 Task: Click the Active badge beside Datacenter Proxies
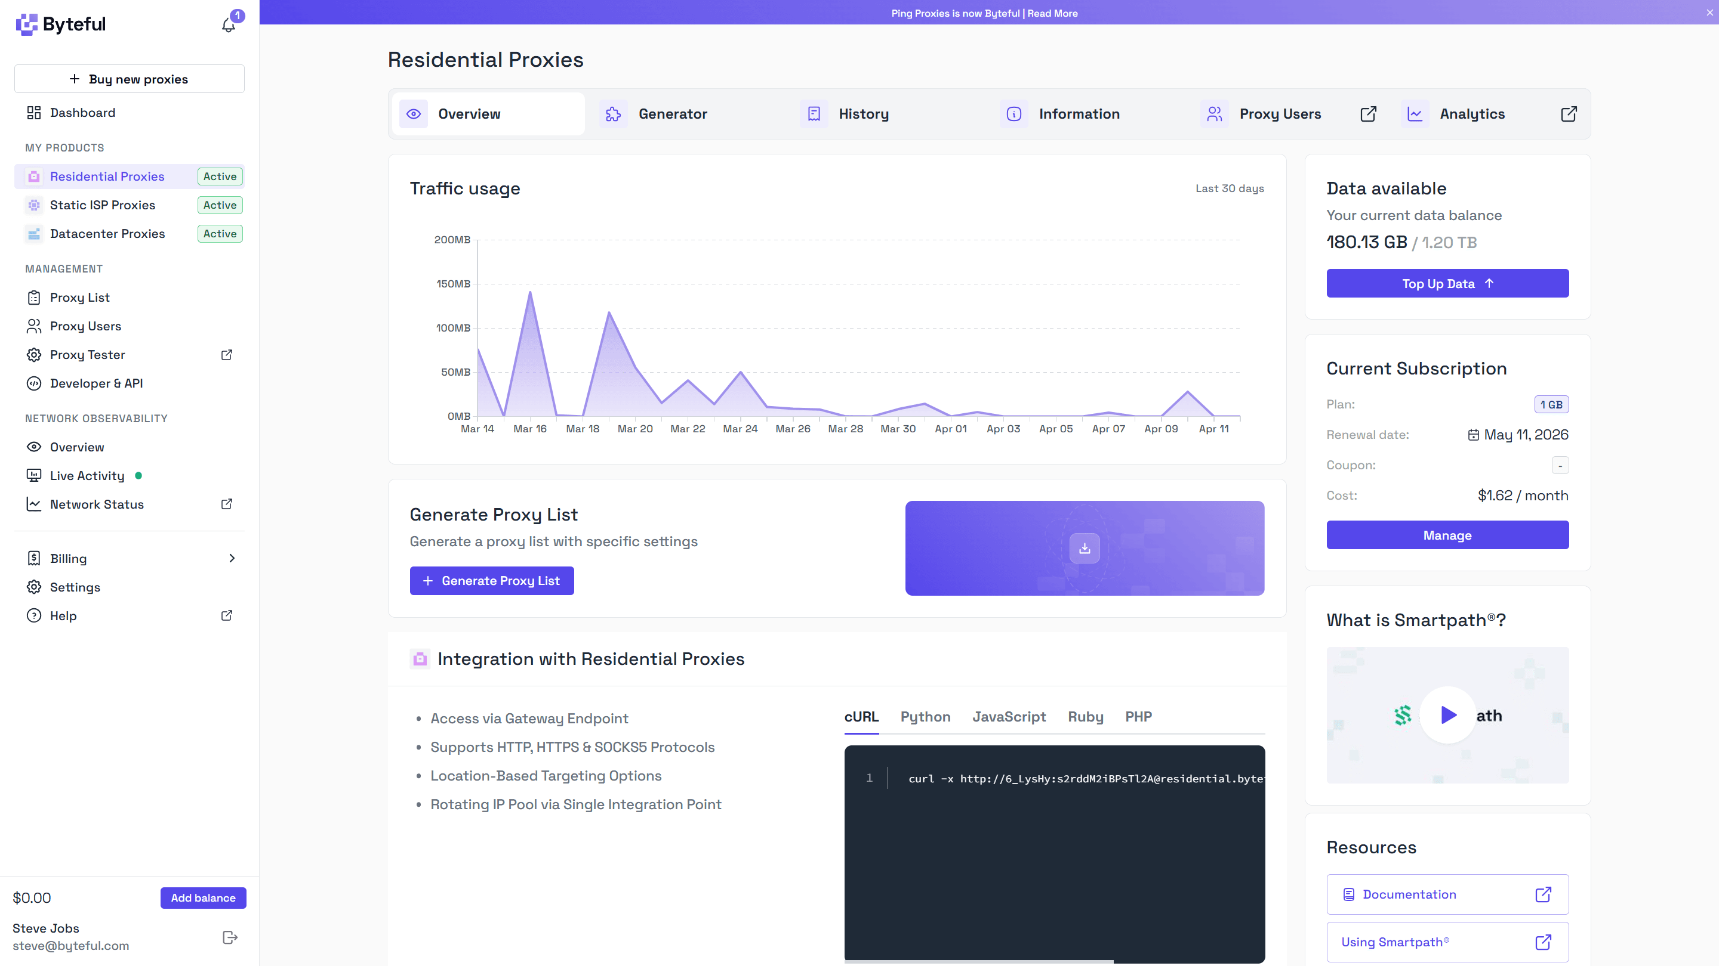click(x=220, y=234)
